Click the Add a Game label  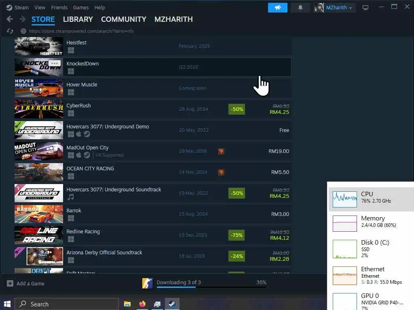click(30, 284)
